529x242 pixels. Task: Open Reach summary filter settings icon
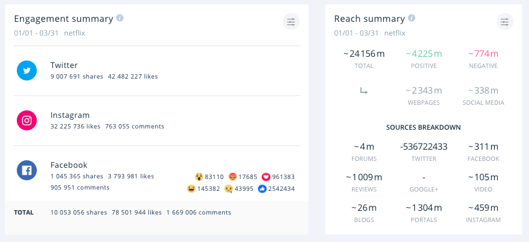(x=504, y=22)
